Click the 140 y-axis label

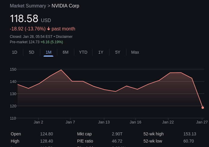(13, 82)
